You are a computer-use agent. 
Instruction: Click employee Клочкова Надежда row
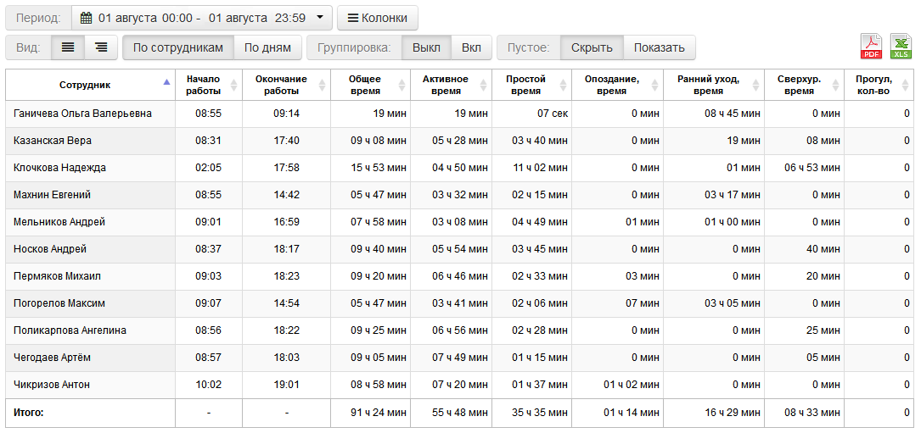[x=59, y=168]
